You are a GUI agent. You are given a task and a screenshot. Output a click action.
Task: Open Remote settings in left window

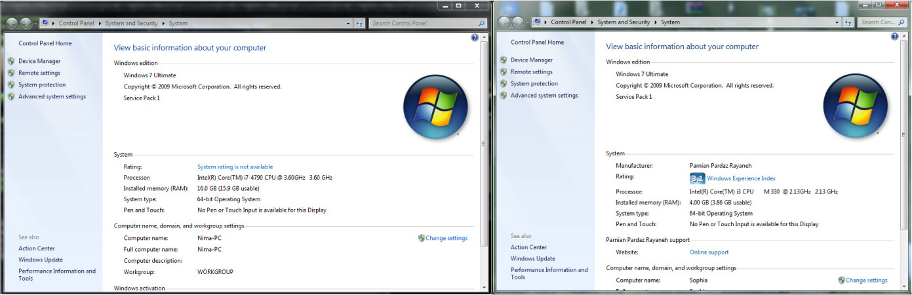(x=39, y=73)
